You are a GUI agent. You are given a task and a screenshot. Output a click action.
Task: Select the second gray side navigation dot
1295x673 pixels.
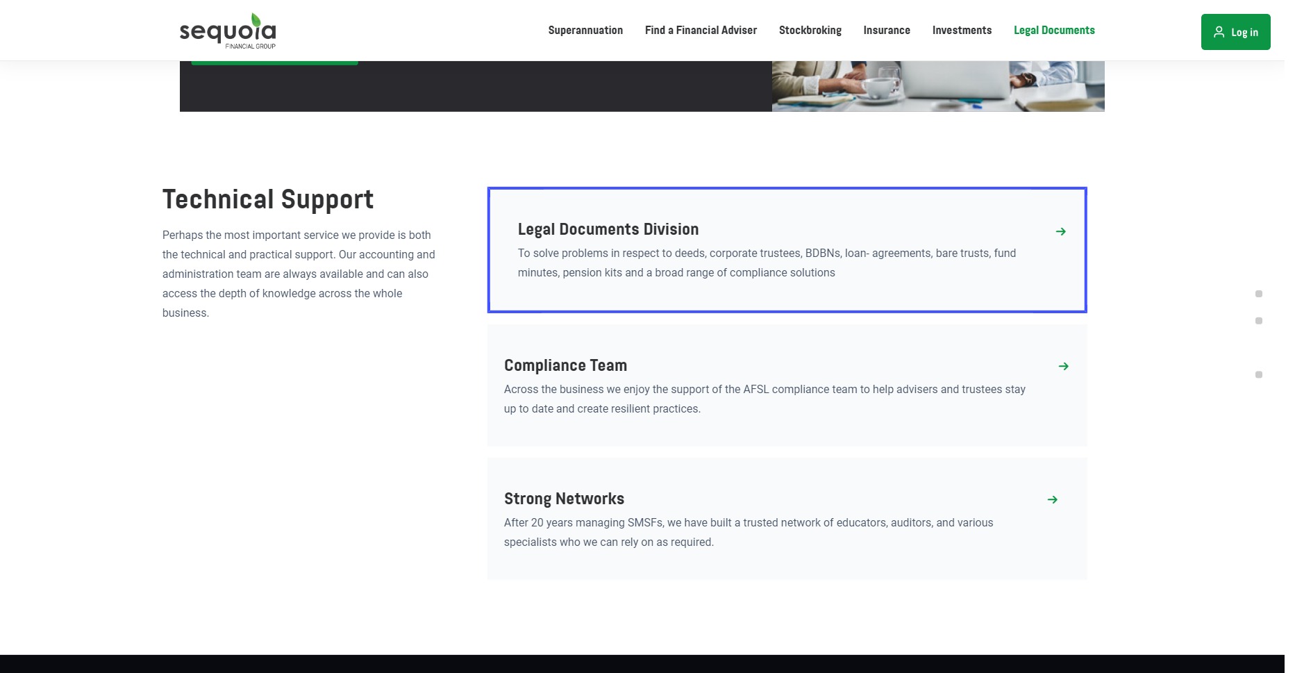point(1258,321)
